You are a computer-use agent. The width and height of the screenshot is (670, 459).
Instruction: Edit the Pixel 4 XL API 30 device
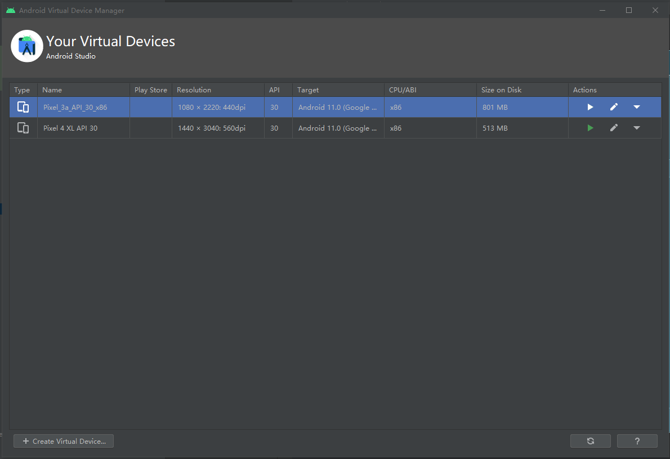coord(614,128)
